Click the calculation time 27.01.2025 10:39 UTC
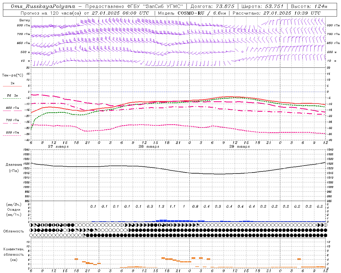The image size is (341, 273). coord(292,13)
